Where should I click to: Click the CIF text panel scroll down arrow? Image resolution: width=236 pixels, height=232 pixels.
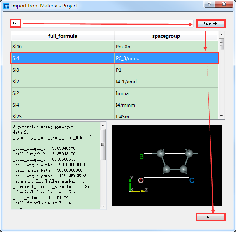click(x=103, y=206)
